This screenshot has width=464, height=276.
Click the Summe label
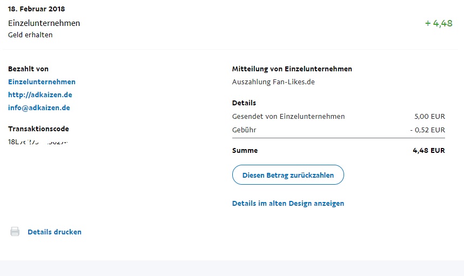click(245, 151)
